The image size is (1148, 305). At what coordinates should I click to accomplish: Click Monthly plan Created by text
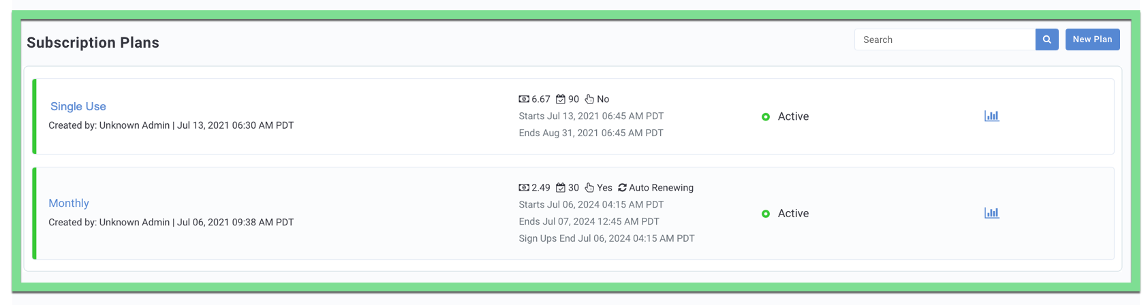[171, 222]
